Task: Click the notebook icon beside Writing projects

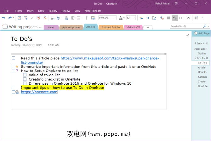Action: coord(5,27)
